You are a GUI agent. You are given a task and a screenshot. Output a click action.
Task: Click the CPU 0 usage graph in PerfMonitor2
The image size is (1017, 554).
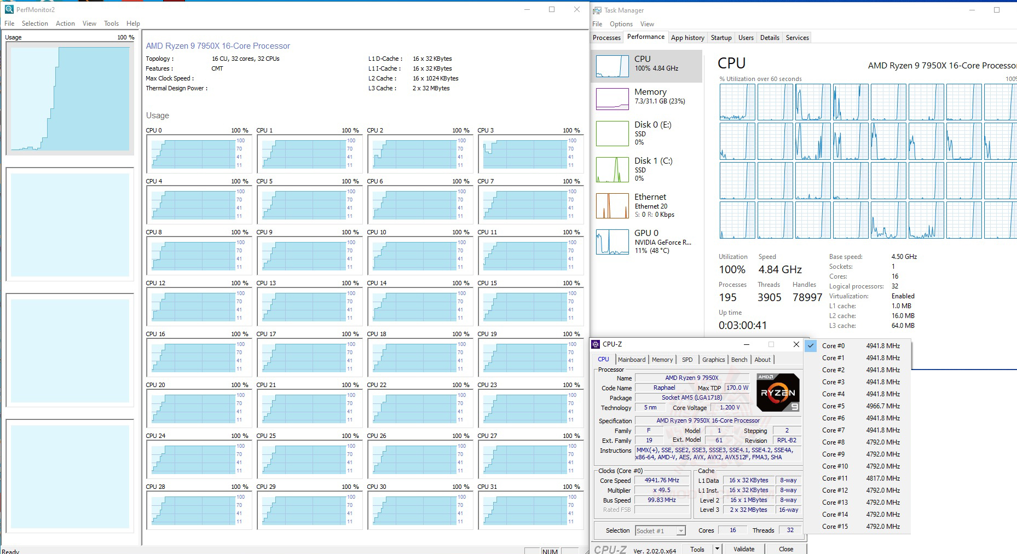[x=199, y=154]
